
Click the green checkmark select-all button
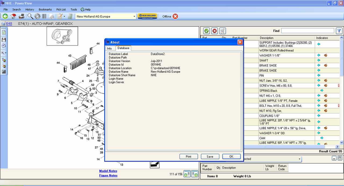coord(206,31)
